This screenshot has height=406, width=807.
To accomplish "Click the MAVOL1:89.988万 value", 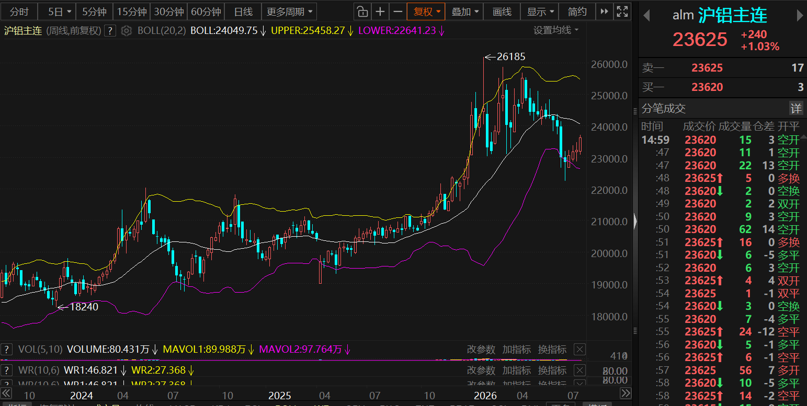I will [x=204, y=349].
